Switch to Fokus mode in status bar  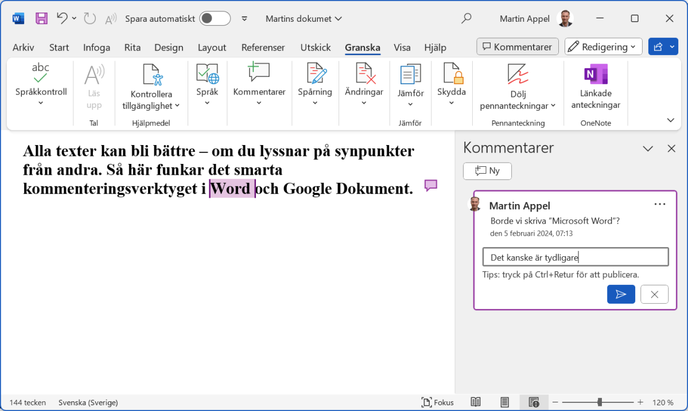pos(438,402)
